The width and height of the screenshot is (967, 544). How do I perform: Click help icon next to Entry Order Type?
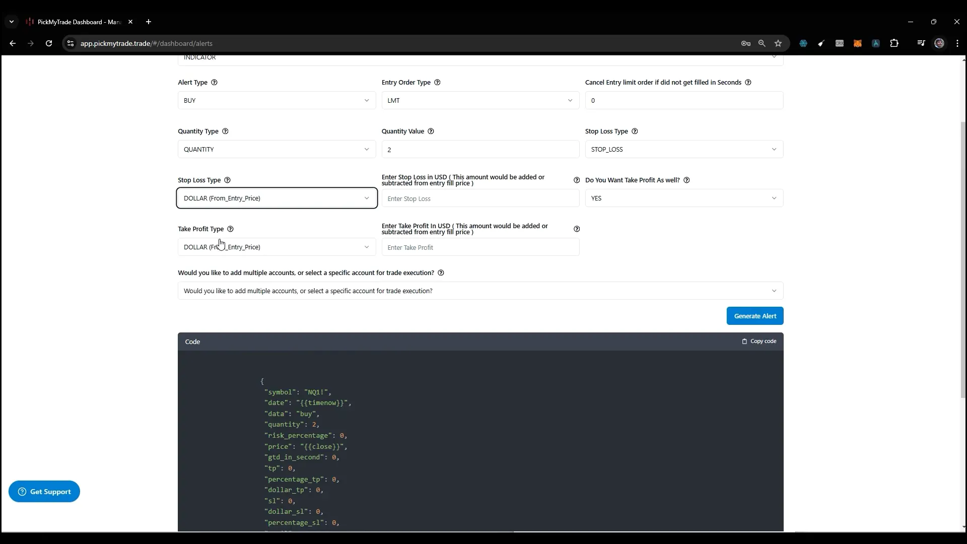437,83
